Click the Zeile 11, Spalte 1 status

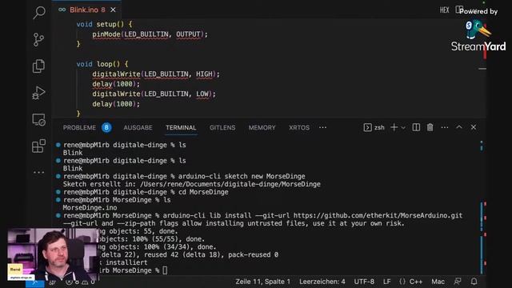pyautogui.click(x=263, y=282)
